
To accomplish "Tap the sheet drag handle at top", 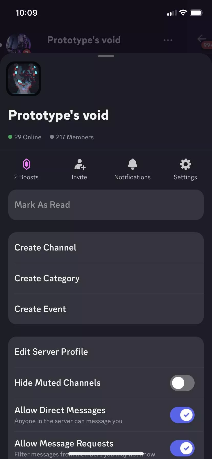I will coord(106,56).
